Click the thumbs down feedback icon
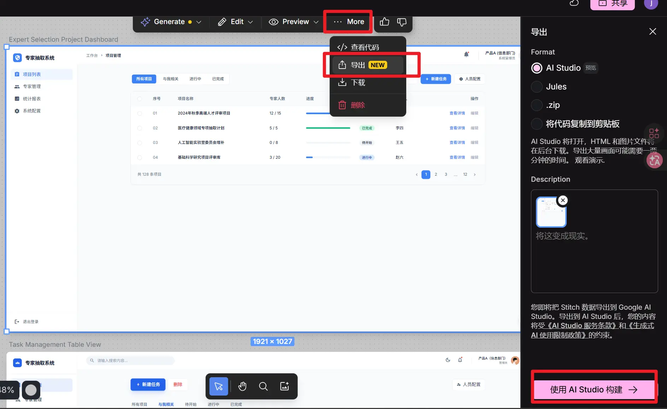 tap(402, 22)
